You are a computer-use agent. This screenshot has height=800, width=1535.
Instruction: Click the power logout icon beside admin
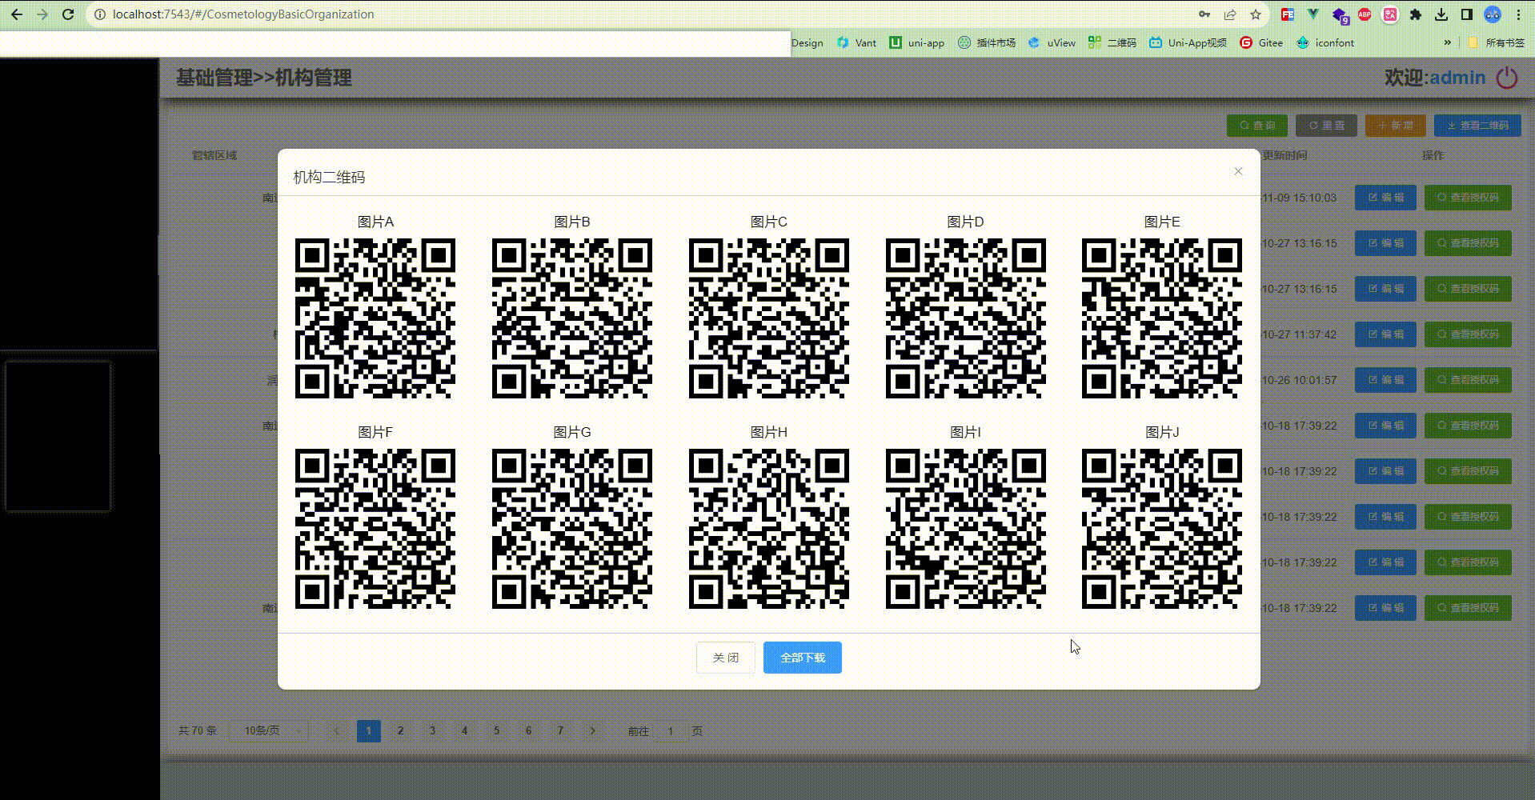(1507, 78)
